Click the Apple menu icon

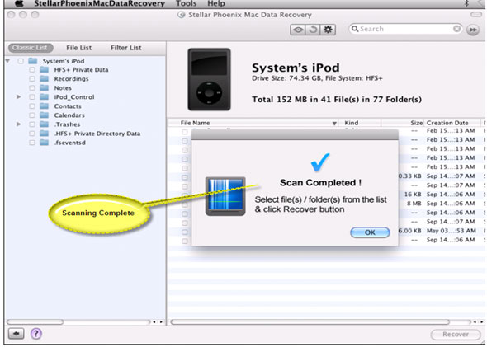(19, 4)
